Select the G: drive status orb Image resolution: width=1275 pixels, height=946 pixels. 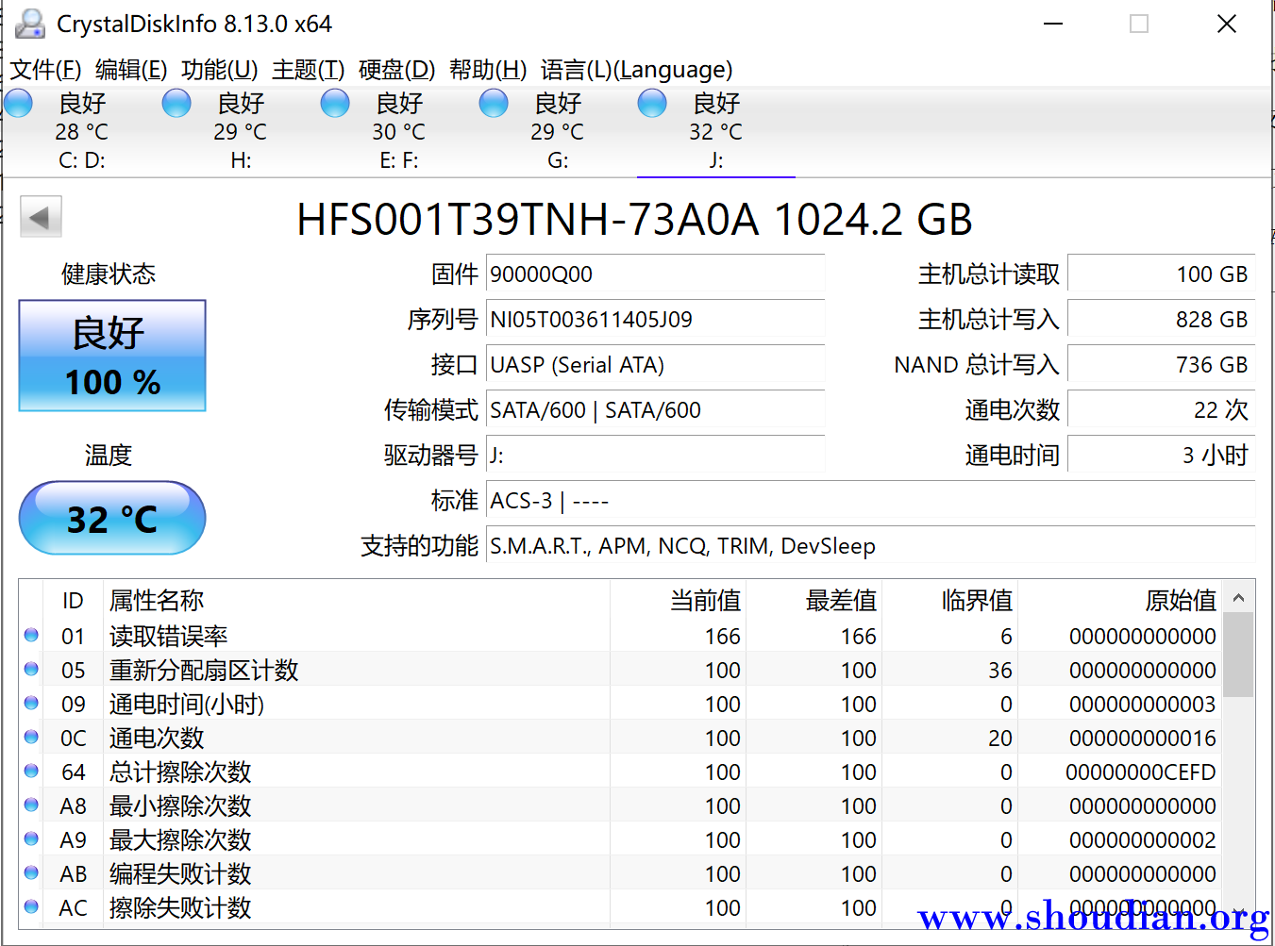(x=494, y=103)
